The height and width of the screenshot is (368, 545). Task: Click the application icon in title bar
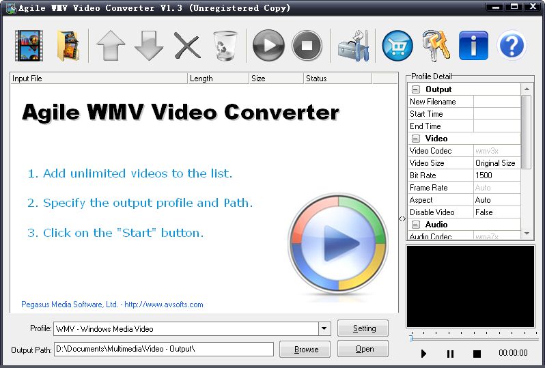11,8
